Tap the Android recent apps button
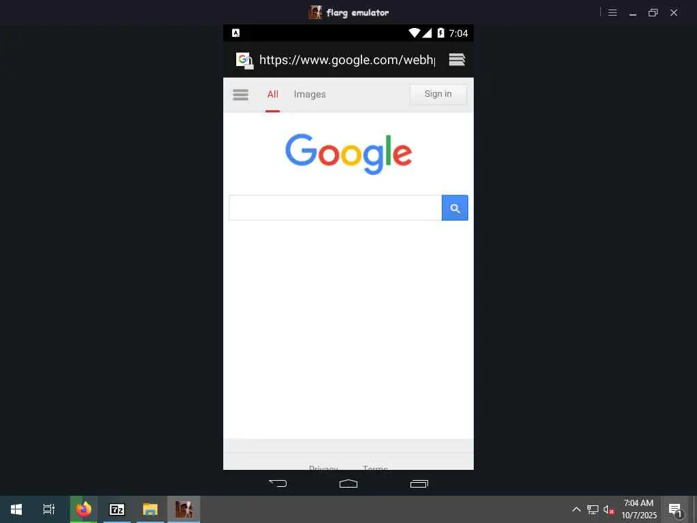Image resolution: width=697 pixels, height=523 pixels. (419, 484)
